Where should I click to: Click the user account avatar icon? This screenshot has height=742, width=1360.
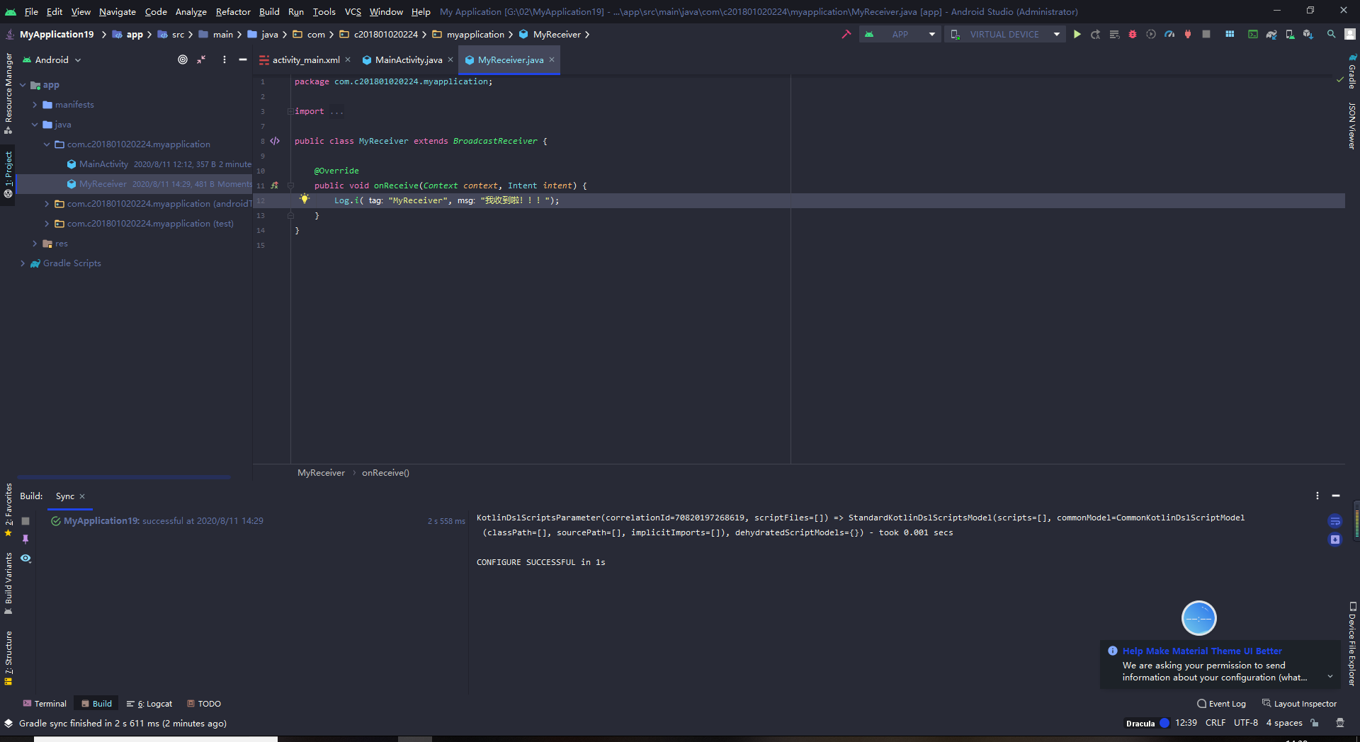point(1350,34)
